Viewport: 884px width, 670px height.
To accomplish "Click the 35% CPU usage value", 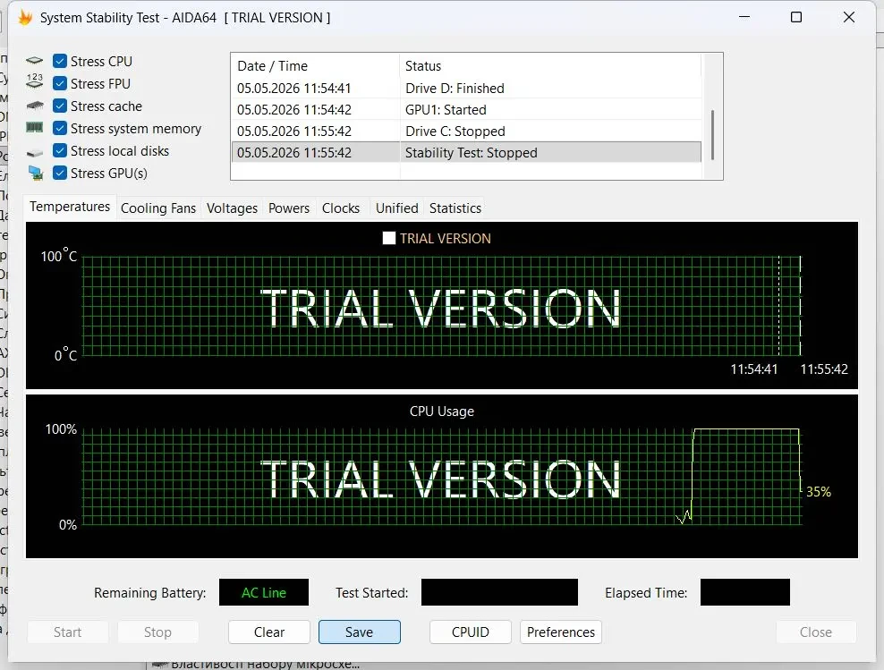I will [x=819, y=492].
